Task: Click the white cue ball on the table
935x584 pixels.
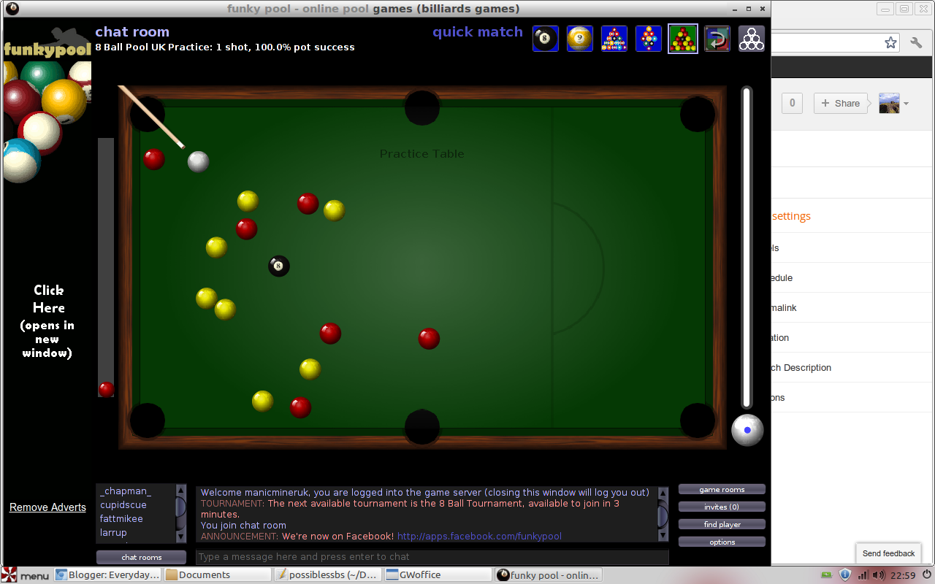Action: pos(198,161)
